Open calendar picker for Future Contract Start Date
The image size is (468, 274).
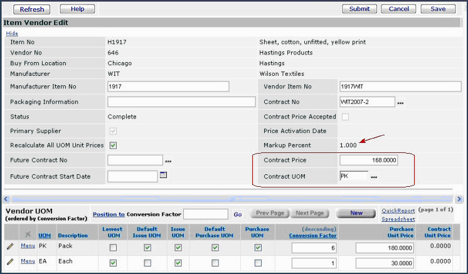[x=164, y=176]
